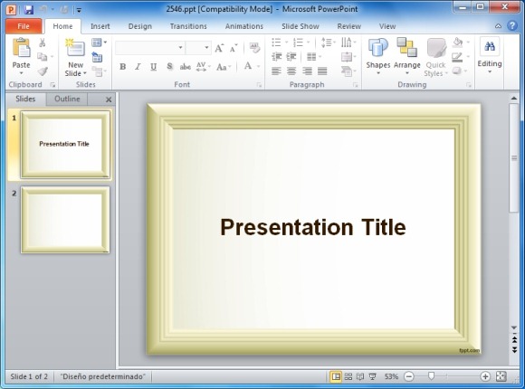Open the font name dropdown
The image size is (525, 389).
(x=180, y=48)
